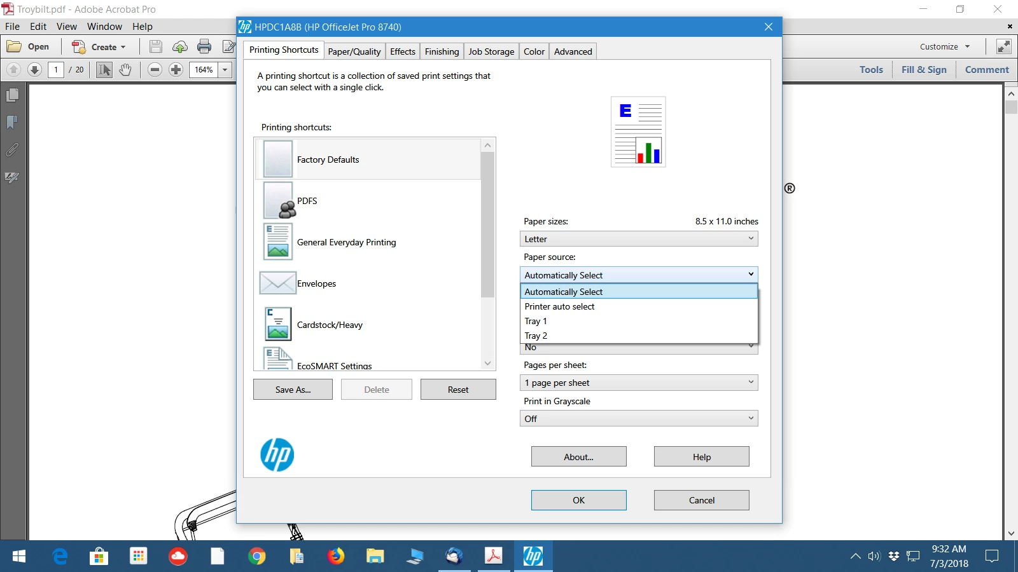
Task: Choose Tray 2 as paper source
Action: coord(639,336)
